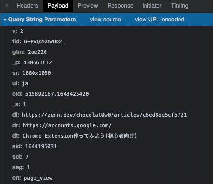The height and width of the screenshot is (184, 213).
Task: Close the request details panel
Action: pyautogui.click(x=7, y=6)
